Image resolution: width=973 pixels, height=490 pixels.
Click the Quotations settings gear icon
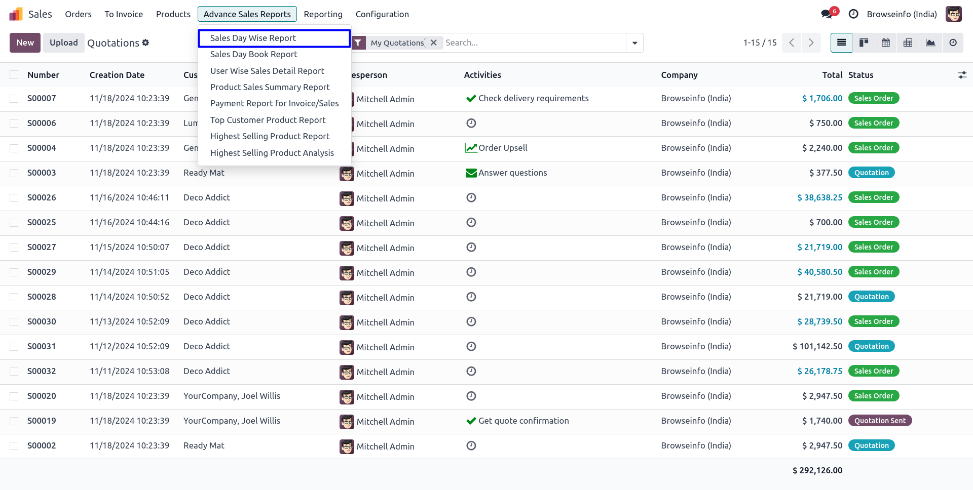[146, 43]
